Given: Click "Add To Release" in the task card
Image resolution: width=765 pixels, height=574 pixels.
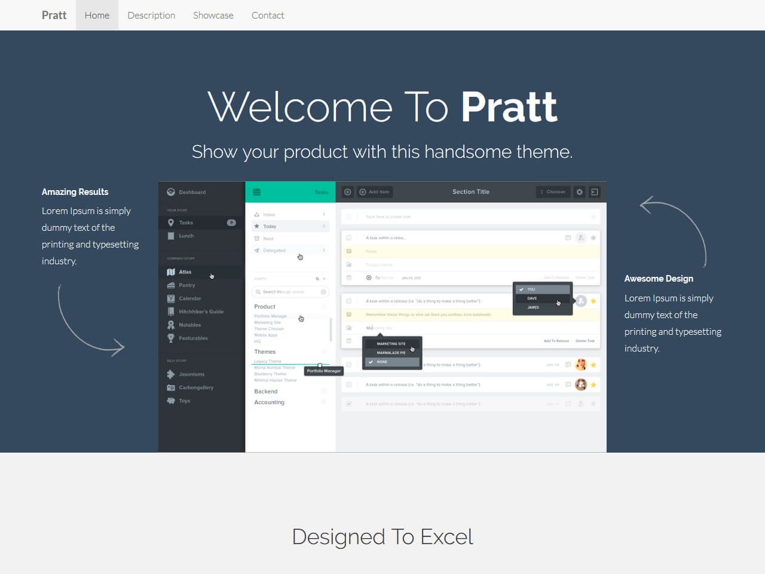Looking at the screenshot, I should 556,341.
